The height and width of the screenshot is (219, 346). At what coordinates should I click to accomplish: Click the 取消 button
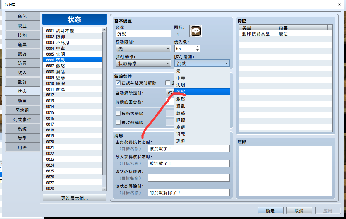tap(299, 211)
